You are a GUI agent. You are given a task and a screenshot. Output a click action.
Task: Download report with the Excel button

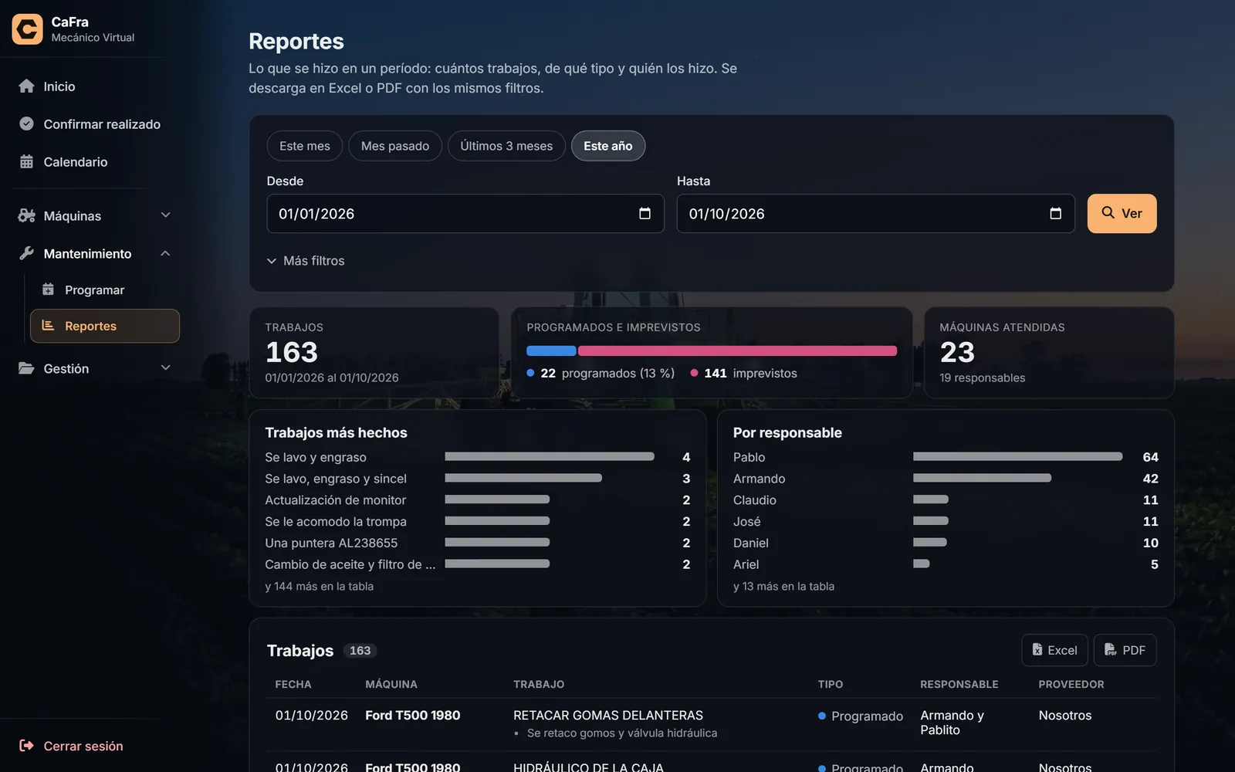[1054, 650]
